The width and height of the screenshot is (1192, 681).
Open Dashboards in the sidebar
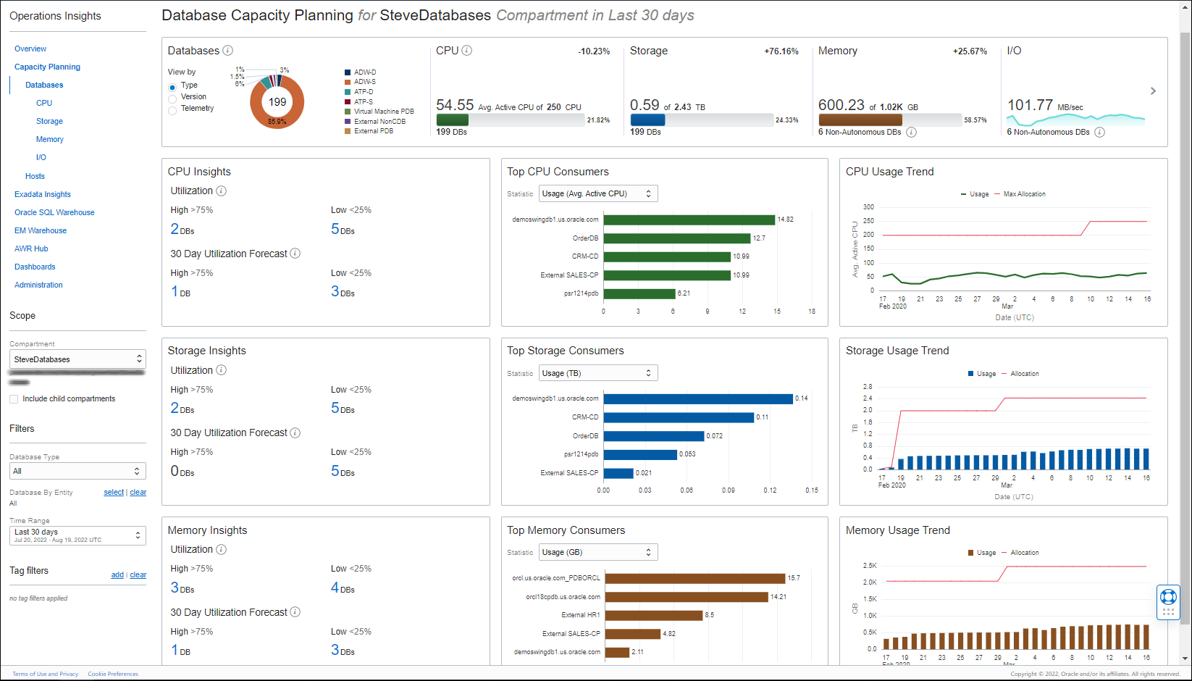[x=35, y=267]
